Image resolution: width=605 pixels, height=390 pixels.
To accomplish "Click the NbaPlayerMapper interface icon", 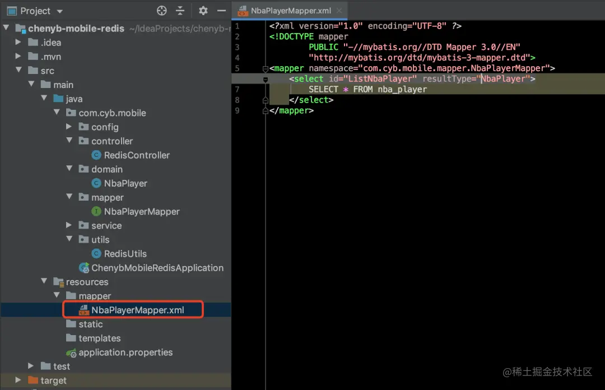I will [96, 212].
